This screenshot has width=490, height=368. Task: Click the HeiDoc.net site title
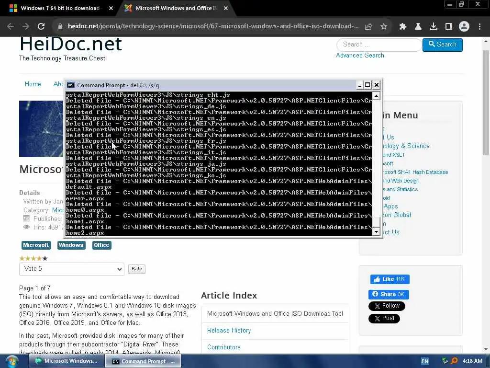coord(71,44)
